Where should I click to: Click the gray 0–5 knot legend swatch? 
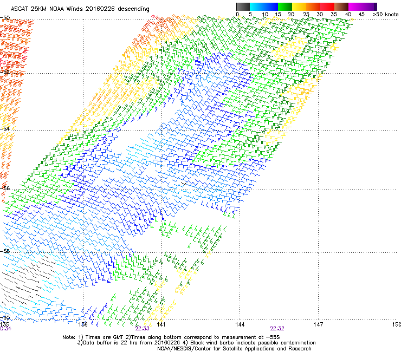click(x=243, y=6)
